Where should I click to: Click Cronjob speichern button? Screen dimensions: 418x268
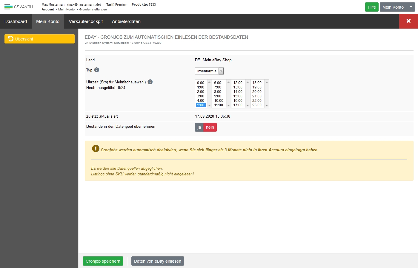pyautogui.click(x=103, y=261)
